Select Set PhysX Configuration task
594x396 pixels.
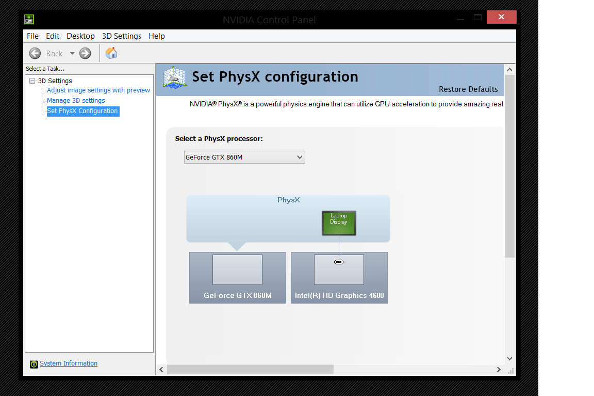tap(82, 111)
